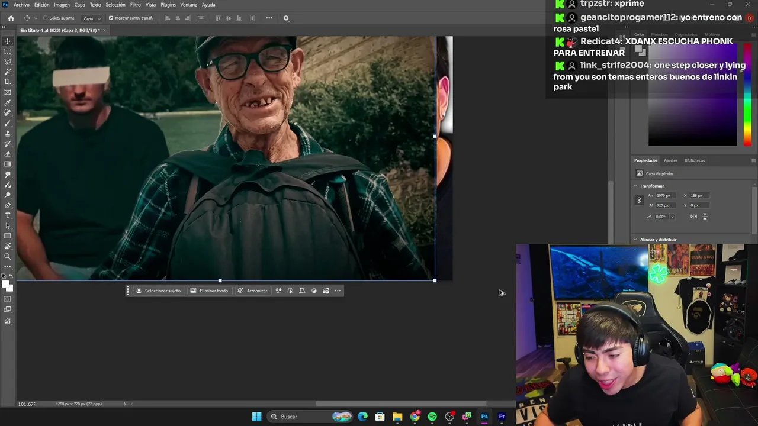Open the Capa auto-select dropdown
758x426 pixels.
coord(91,18)
